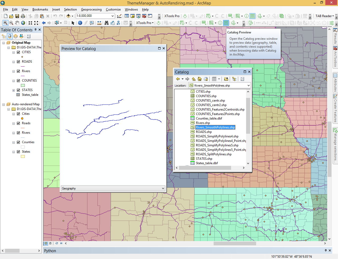Image resolution: width=338 pixels, height=259 pixels.
Task: Click Connect To Folder in Catalog
Action: pos(226,79)
